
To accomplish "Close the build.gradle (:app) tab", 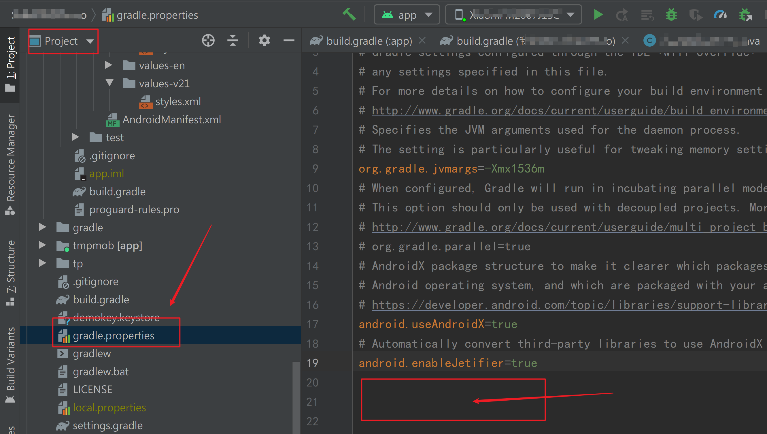I will click(422, 41).
